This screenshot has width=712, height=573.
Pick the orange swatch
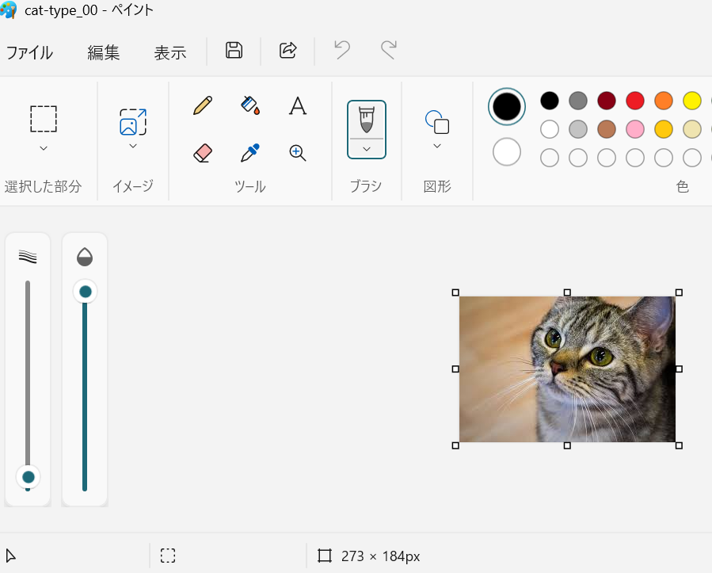coord(664,101)
